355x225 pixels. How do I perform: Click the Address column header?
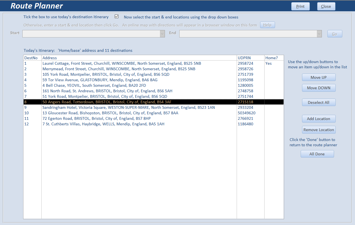point(139,58)
